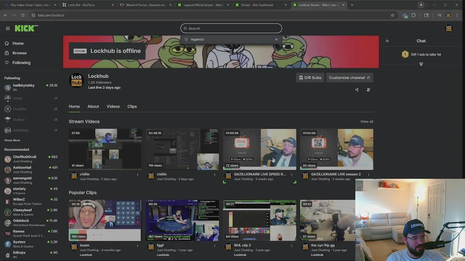Open the Lockhub profile avatar menu
This screenshot has width=465, height=261.
449,28
